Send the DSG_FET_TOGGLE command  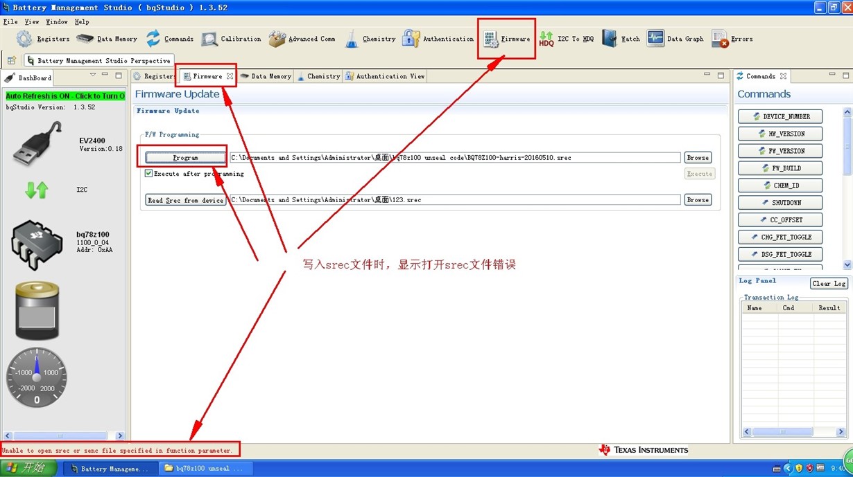(x=780, y=255)
